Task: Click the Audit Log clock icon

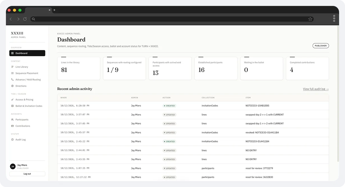Action: tap(12, 140)
